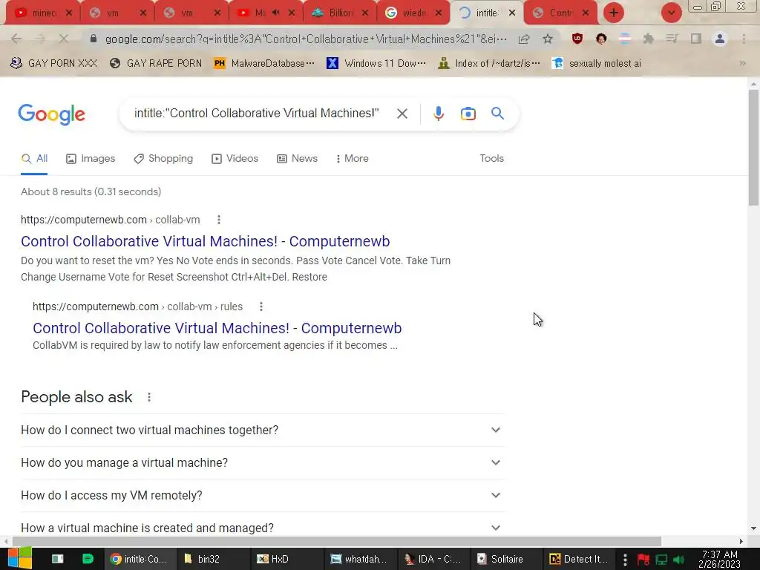The image size is (760, 570).
Task: Bookmark this page with star icon
Action: pyautogui.click(x=548, y=39)
